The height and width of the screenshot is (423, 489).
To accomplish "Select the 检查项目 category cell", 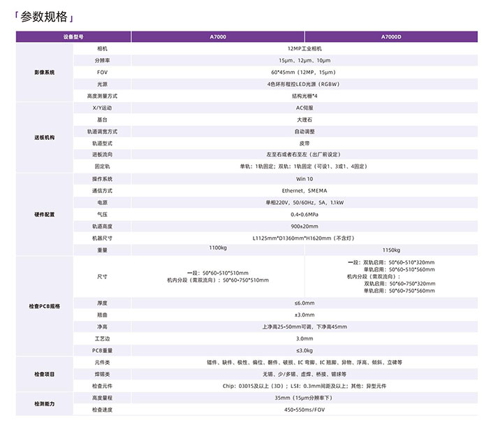I will [44, 374].
